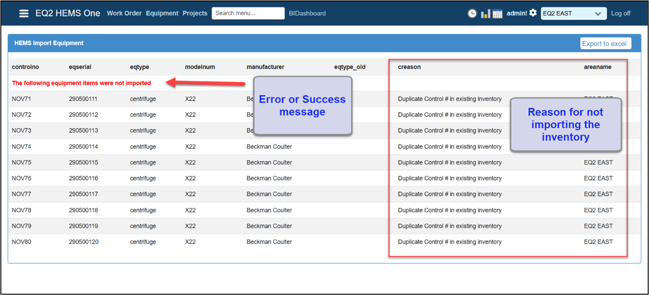Open the bar chart icon
649x295 pixels.
(x=485, y=14)
